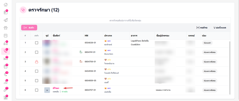Check the box for row 4
239x101 pixels.
click(37, 71)
